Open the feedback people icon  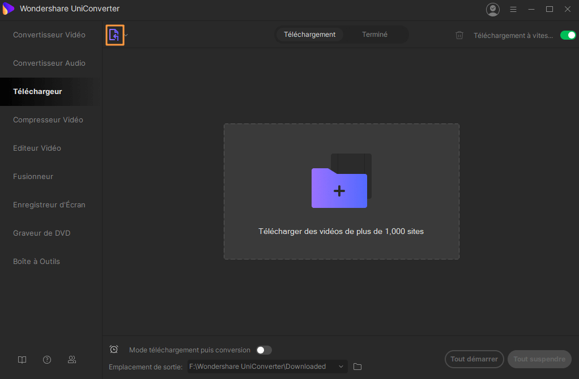(x=72, y=360)
